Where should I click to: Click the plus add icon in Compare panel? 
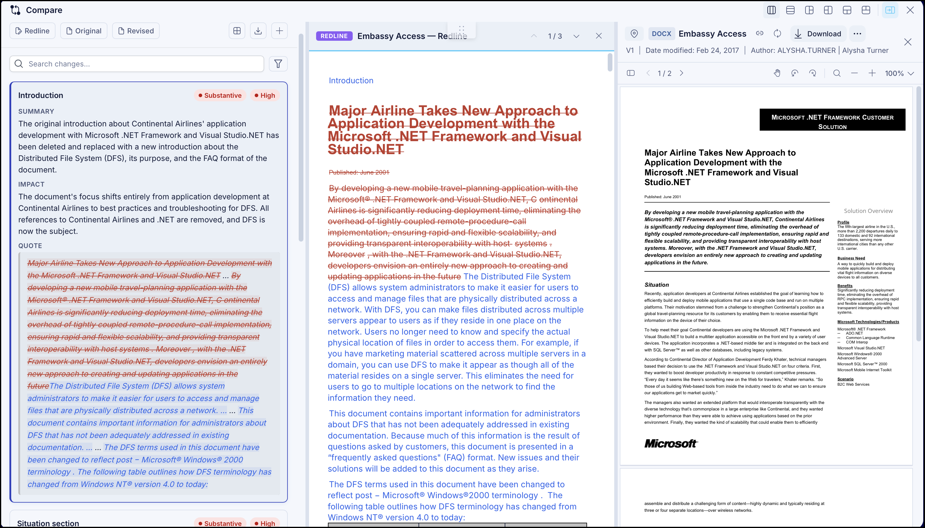coord(279,31)
